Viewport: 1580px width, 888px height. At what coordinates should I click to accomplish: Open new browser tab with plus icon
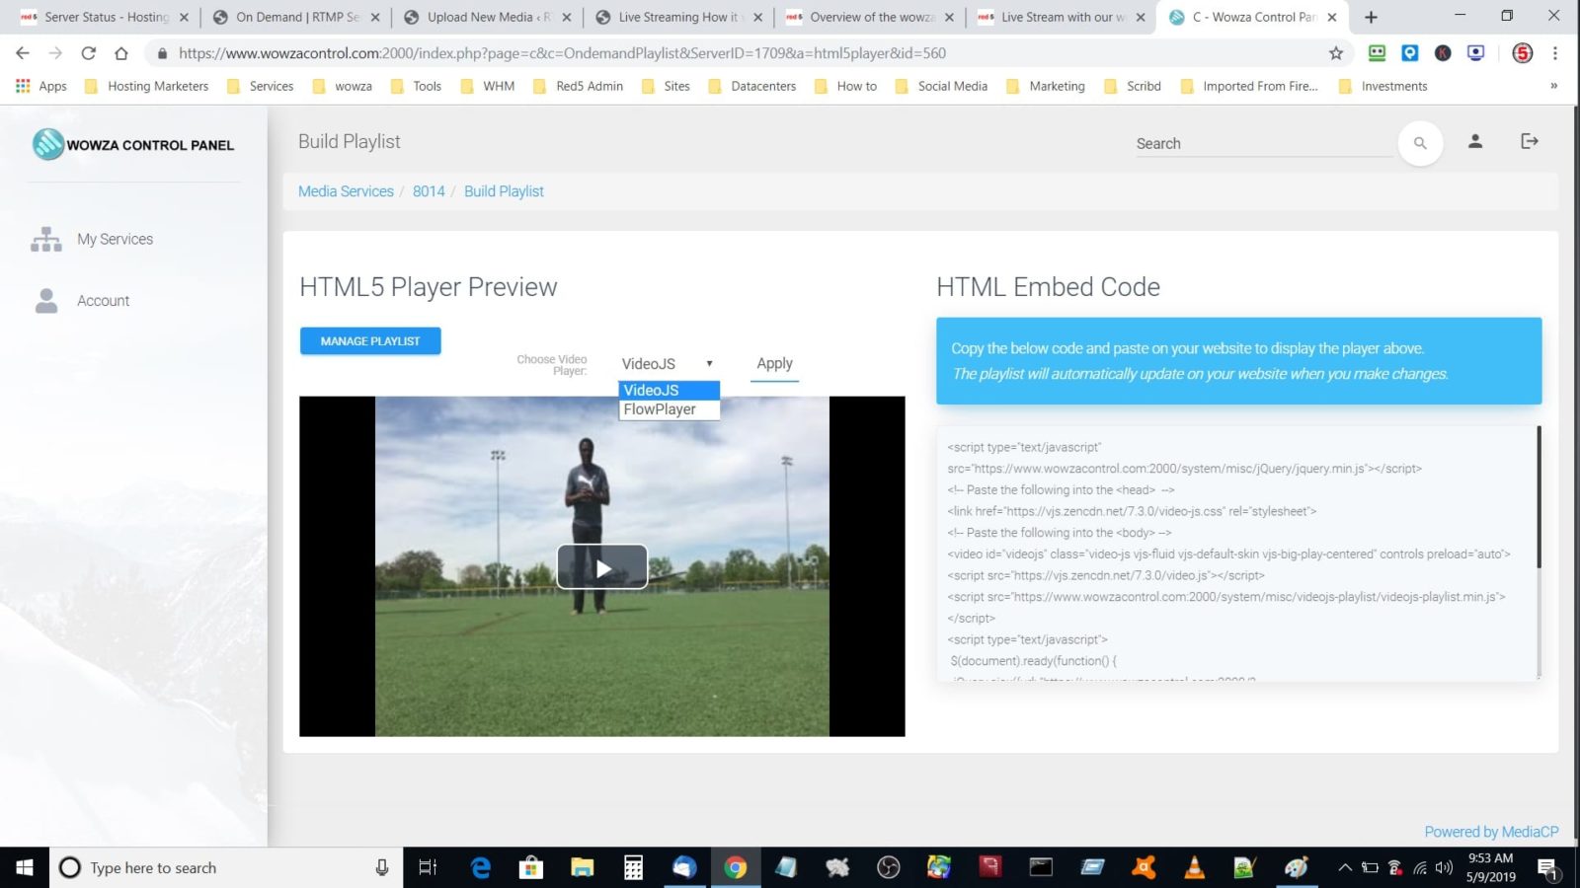coord(1371,17)
